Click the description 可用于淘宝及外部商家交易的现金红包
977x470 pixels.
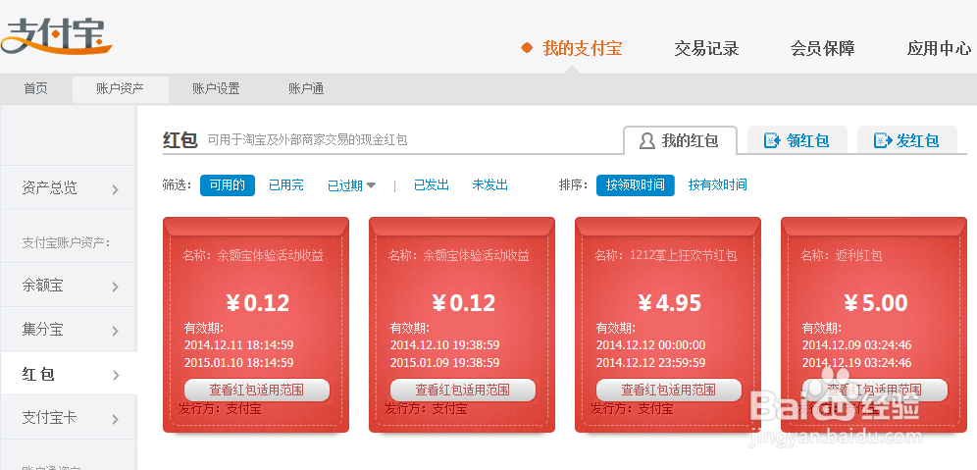(x=307, y=139)
